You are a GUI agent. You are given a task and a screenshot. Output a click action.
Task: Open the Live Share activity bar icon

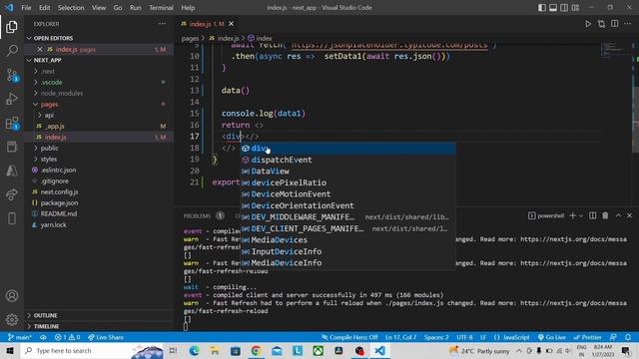tap(12, 194)
